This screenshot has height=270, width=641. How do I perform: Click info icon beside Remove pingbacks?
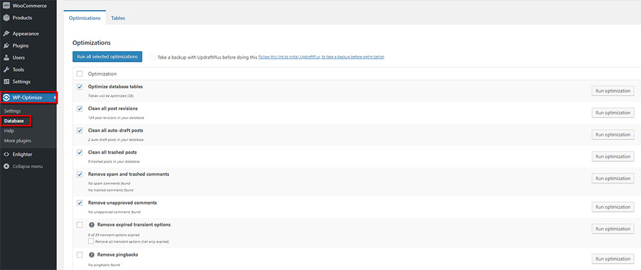tap(92, 255)
